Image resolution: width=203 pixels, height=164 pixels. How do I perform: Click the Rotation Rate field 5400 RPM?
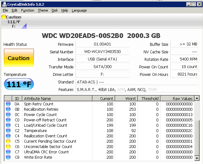184,59
